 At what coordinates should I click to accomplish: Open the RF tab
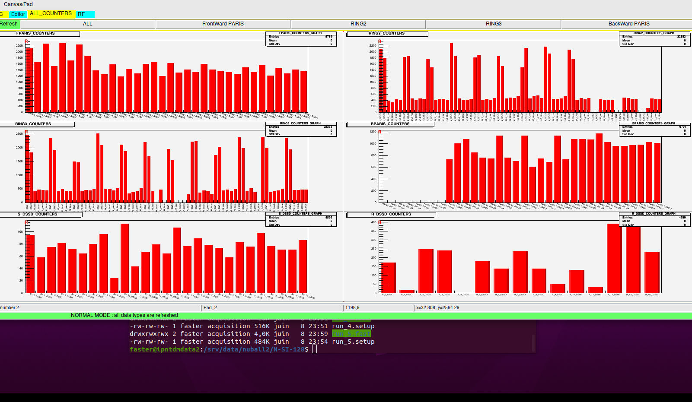85,14
